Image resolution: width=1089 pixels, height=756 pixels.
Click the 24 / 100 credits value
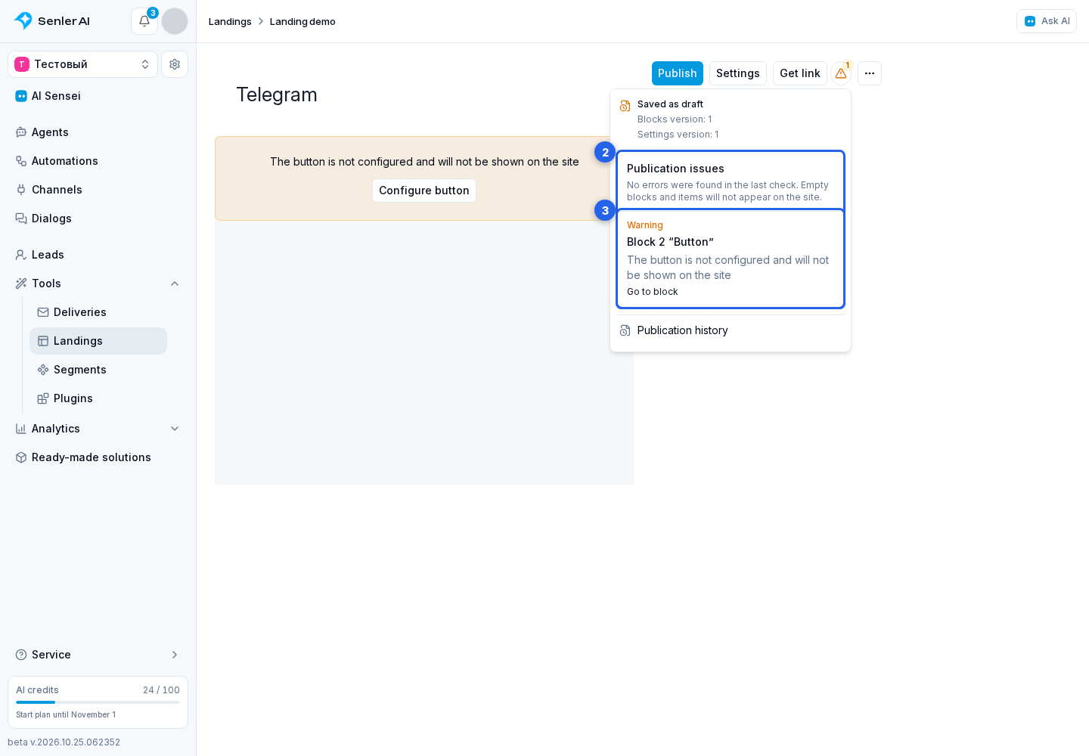tap(161, 690)
